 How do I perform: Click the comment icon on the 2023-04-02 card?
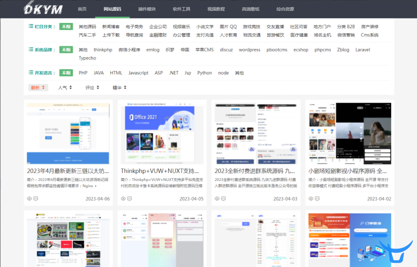(317, 199)
